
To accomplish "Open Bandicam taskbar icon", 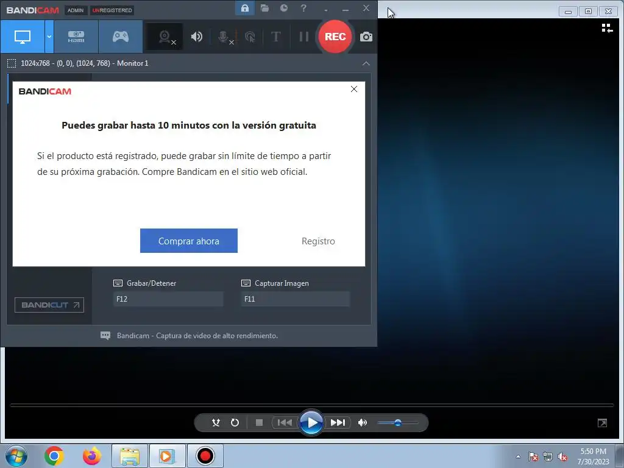I will [x=205, y=456].
